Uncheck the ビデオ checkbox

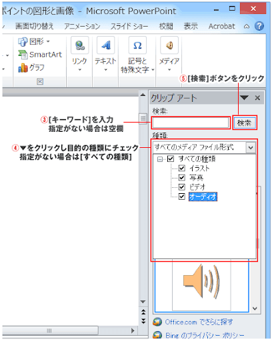182,187
